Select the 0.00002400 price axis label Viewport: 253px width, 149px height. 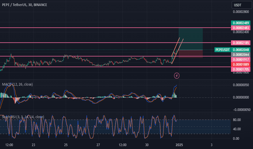(x=241, y=32)
